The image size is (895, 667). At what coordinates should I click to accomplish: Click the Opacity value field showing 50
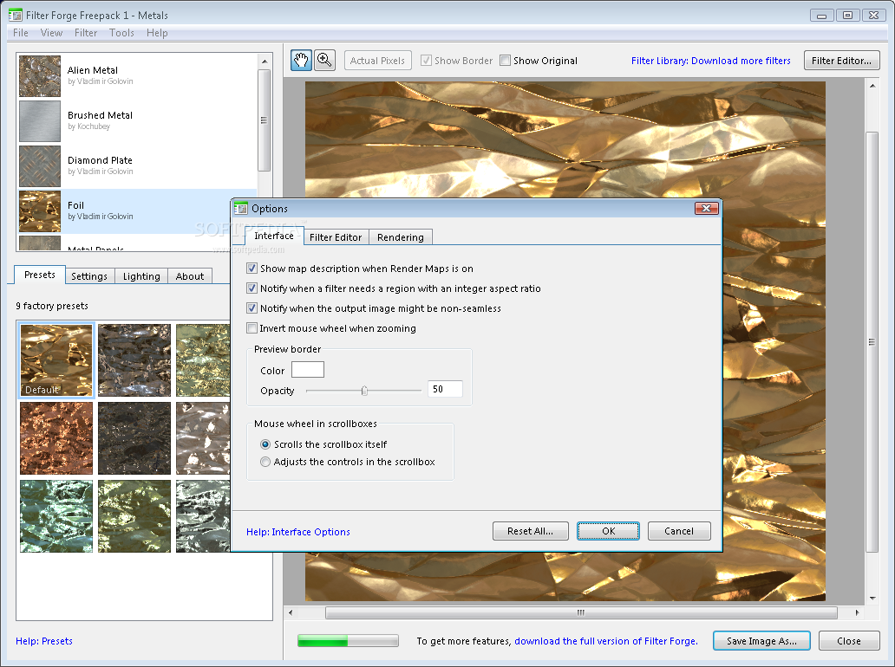(445, 389)
